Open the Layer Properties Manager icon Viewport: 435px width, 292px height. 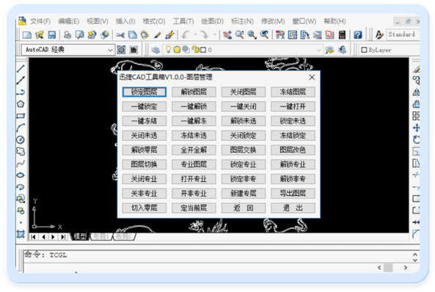click(x=156, y=50)
